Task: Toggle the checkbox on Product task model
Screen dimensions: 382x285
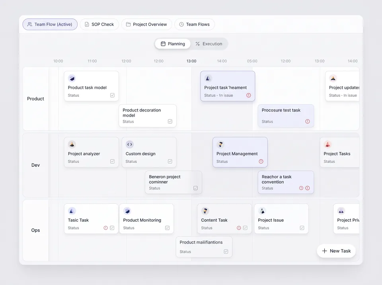Action: click(x=112, y=95)
